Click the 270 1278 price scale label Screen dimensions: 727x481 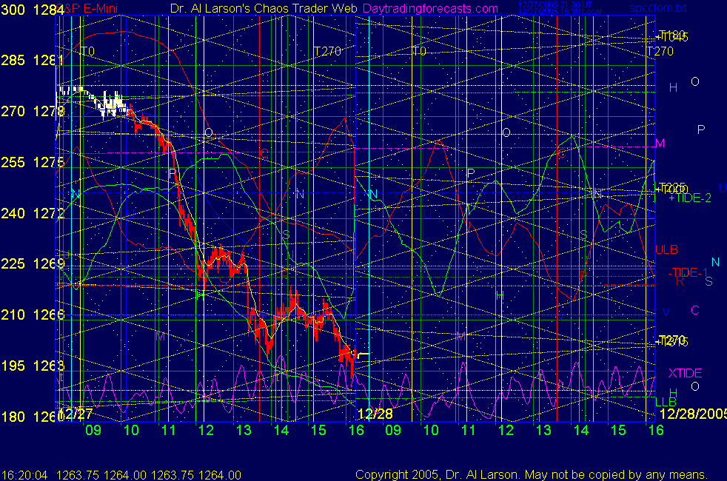[32, 111]
